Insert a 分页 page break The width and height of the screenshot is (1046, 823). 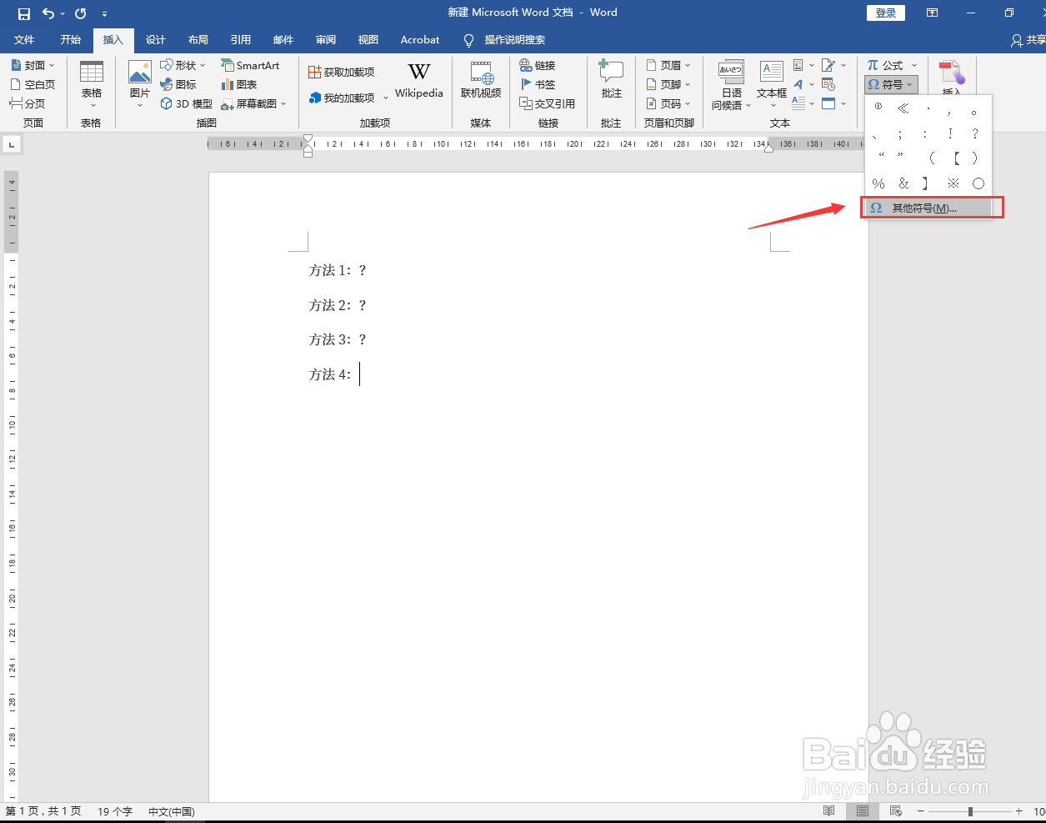[28, 103]
